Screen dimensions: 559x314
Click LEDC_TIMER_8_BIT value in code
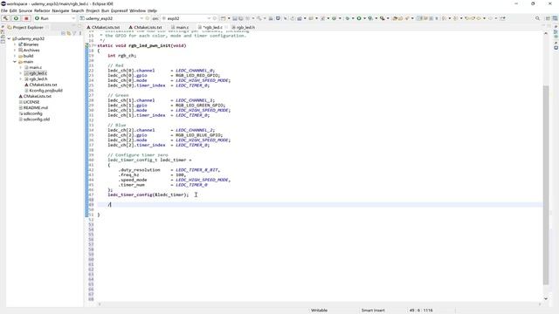(197, 170)
